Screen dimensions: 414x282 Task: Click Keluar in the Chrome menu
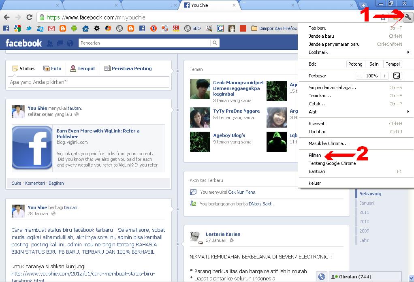(x=356, y=183)
